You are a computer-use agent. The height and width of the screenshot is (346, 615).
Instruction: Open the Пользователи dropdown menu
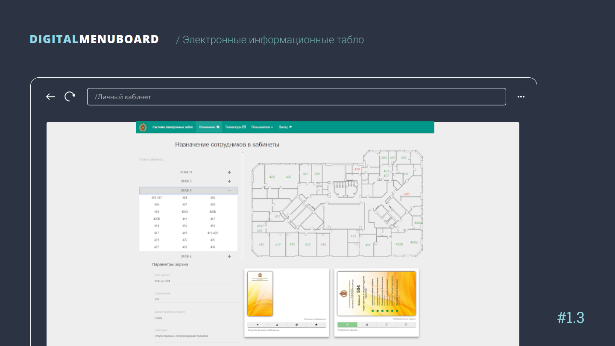(x=262, y=127)
